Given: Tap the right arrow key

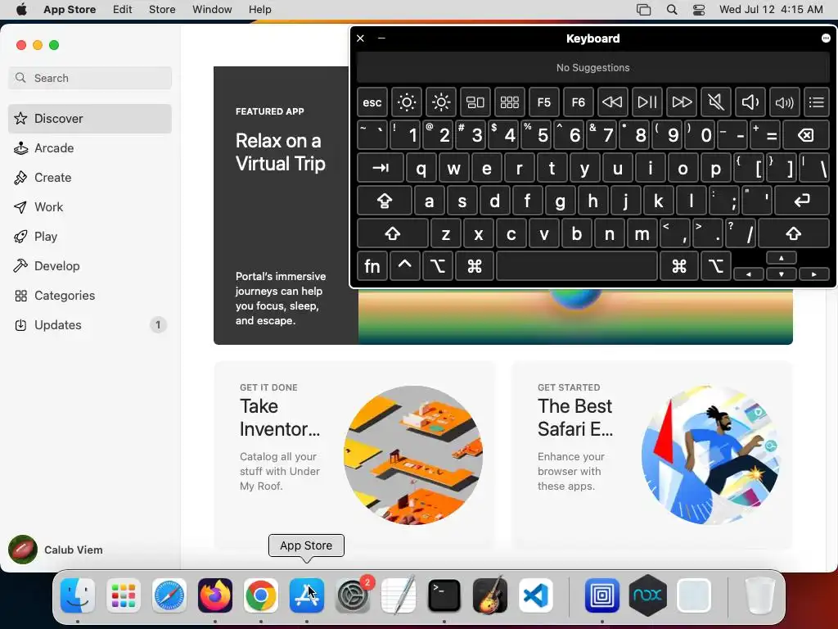Looking at the screenshot, I should pyautogui.click(x=814, y=274).
